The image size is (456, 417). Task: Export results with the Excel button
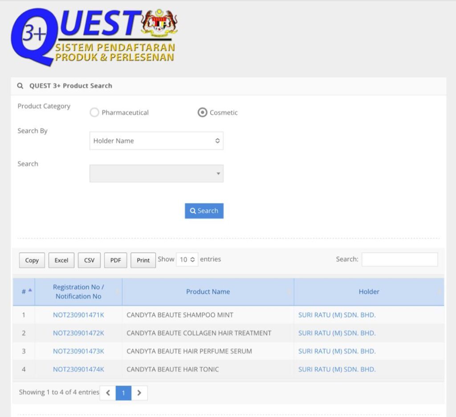tap(61, 260)
